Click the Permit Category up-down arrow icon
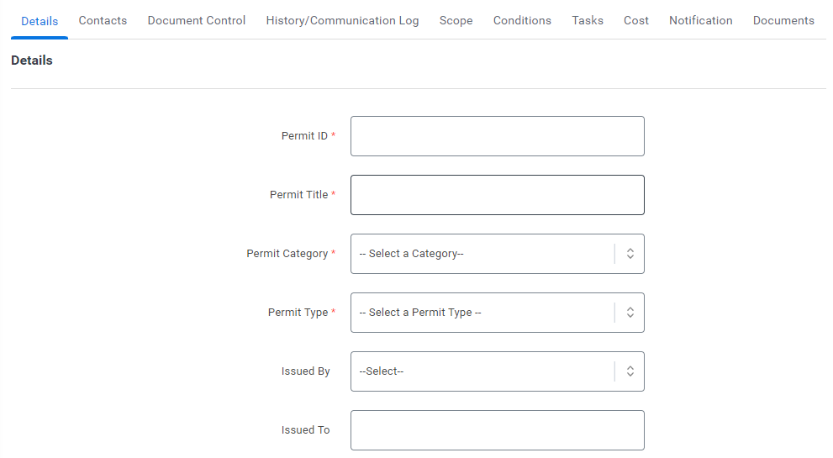833x458 pixels. (x=630, y=254)
